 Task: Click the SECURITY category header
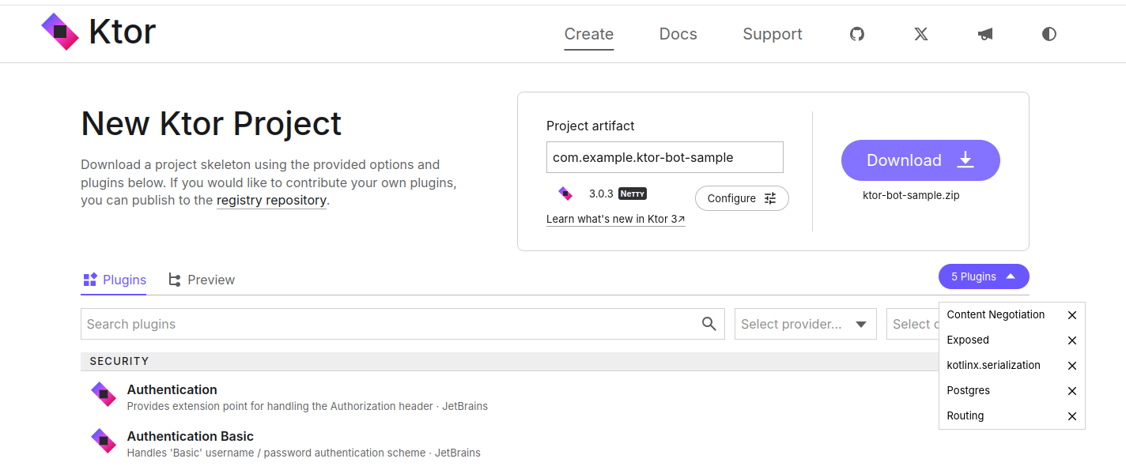point(119,361)
